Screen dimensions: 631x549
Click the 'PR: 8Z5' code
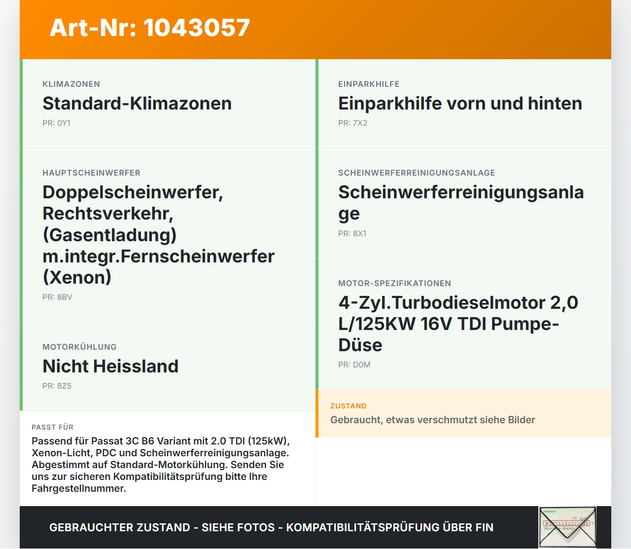(57, 386)
